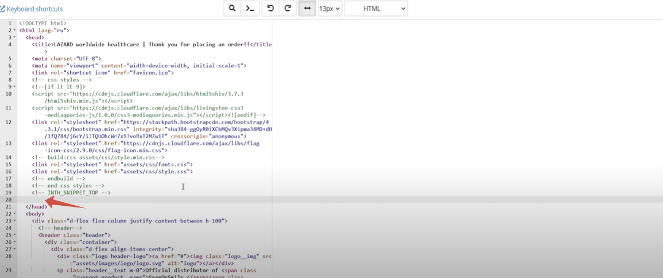Click the "css styles" comment on line 8
The image size is (663, 278).
(62, 80)
